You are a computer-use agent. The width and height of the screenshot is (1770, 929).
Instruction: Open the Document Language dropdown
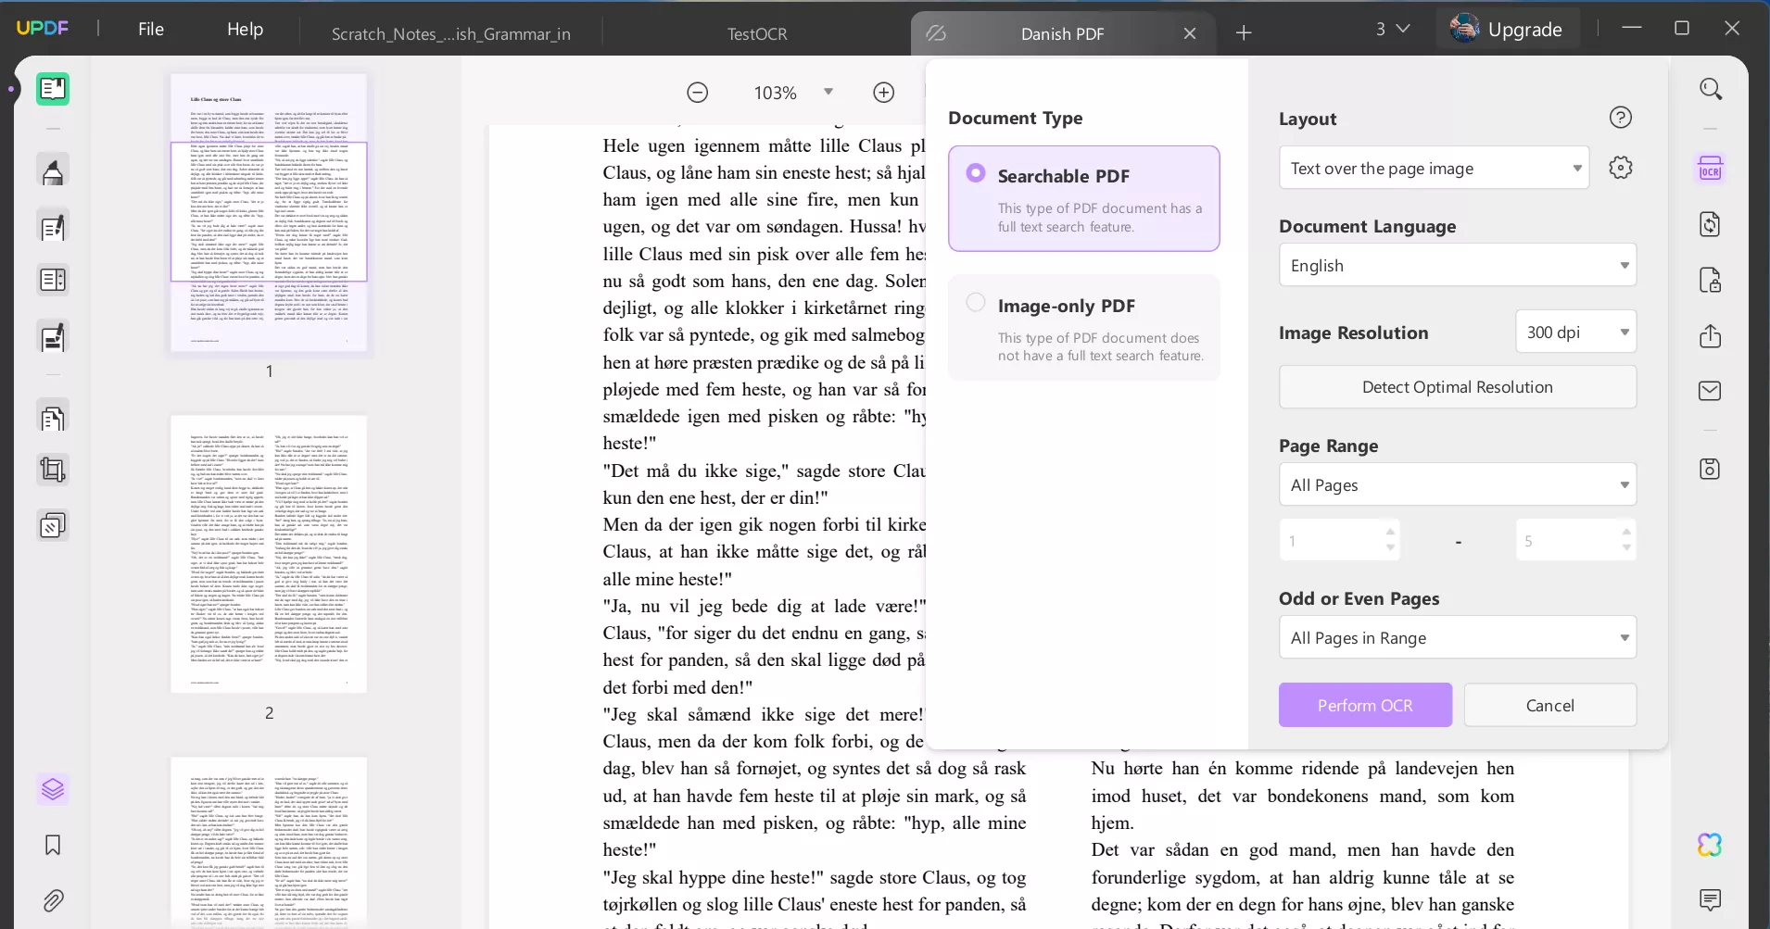[x=1457, y=266]
